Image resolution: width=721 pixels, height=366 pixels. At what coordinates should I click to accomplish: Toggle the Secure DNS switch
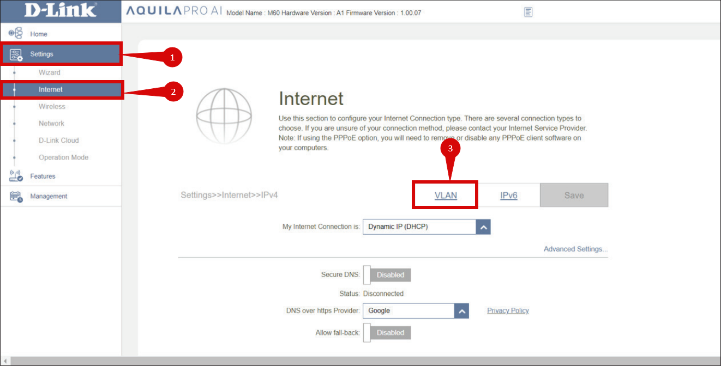click(x=387, y=275)
